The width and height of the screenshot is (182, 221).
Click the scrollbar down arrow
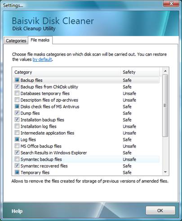pyautogui.click(x=165, y=172)
